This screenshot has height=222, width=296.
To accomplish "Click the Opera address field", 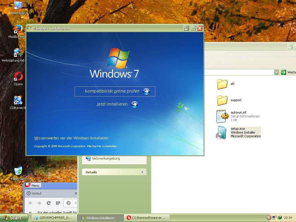I will [x=71, y=203].
